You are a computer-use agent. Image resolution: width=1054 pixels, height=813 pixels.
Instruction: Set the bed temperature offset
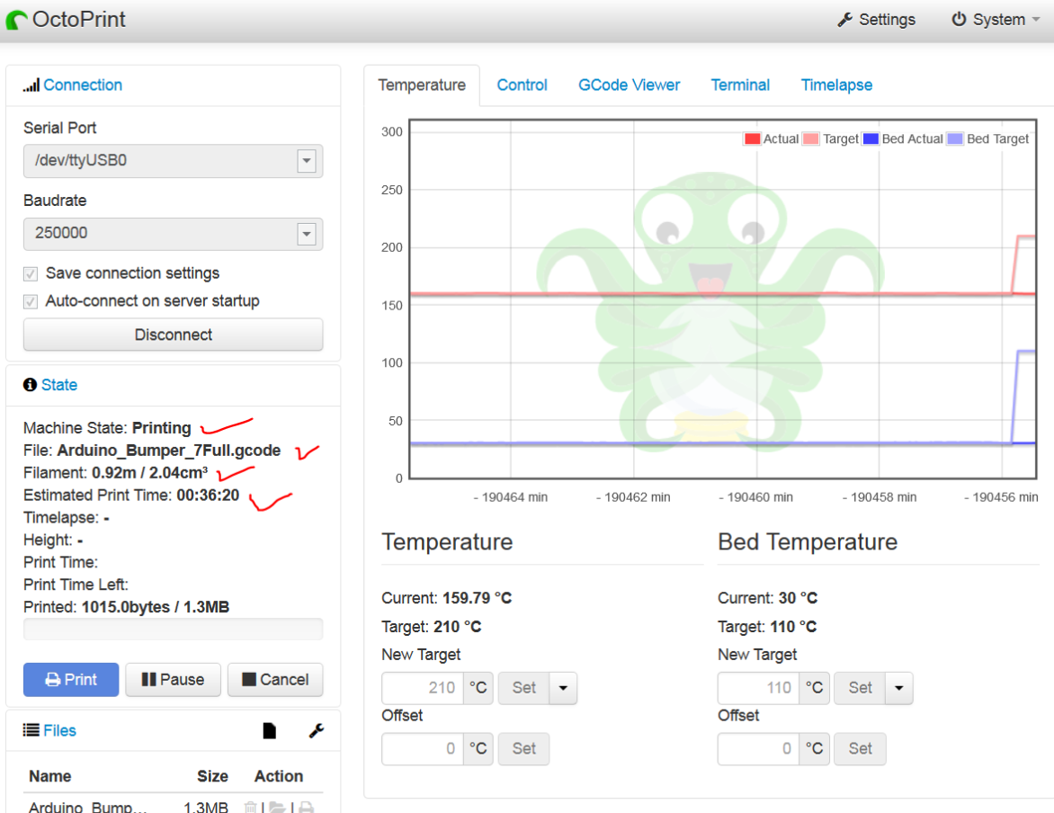pos(860,749)
